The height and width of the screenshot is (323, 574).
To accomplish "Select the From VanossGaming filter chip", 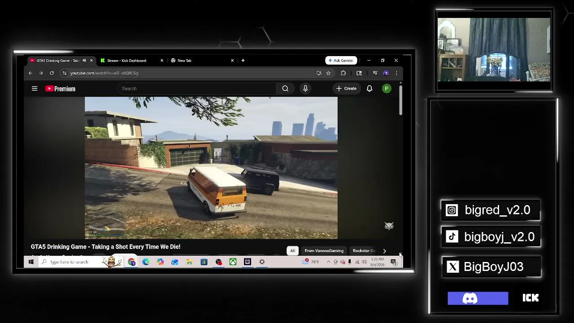I will (x=324, y=251).
